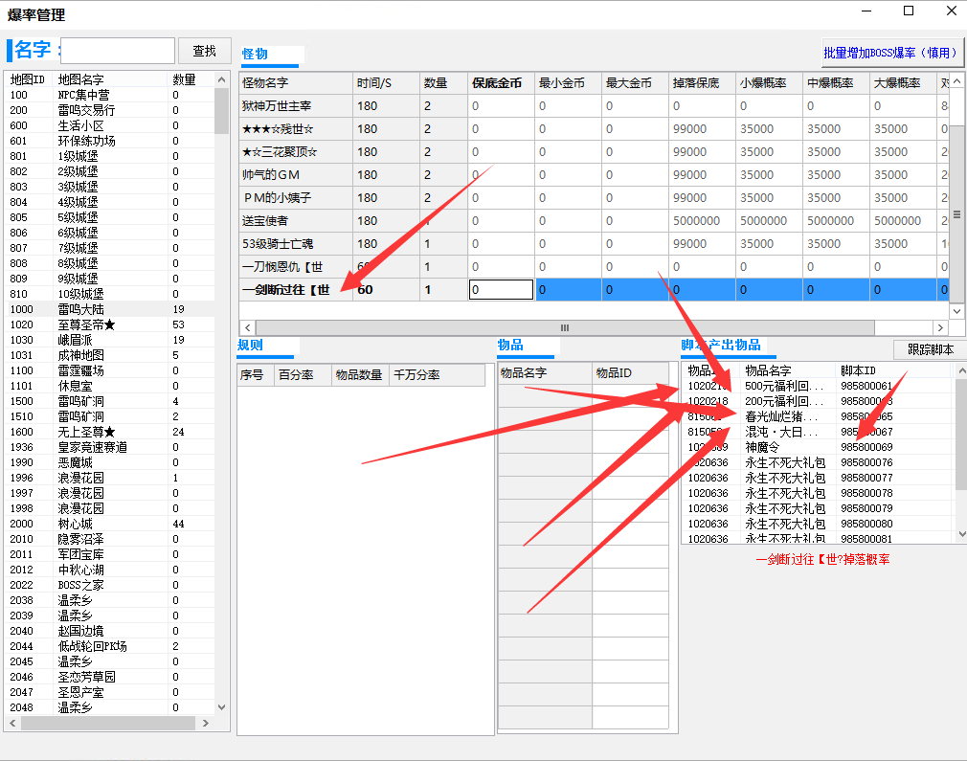Click map list scroll-up arrow
Viewport: 967px width, 761px height.
pyautogui.click(x=222, y=80)
